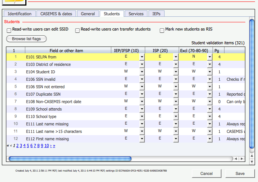
Task: Open the Services tab
Action: 136,14
